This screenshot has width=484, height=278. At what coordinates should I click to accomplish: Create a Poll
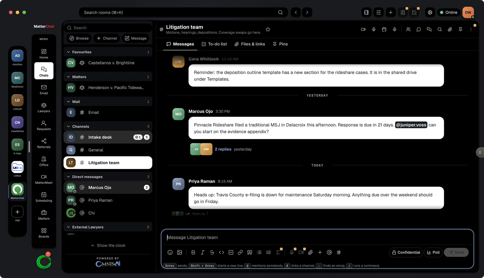433,252
